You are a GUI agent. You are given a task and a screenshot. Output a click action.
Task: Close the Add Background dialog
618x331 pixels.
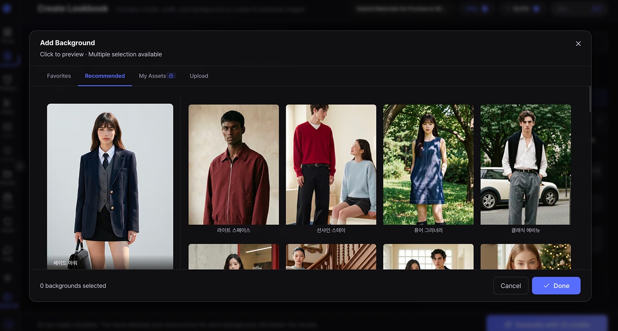pos(578,44)
